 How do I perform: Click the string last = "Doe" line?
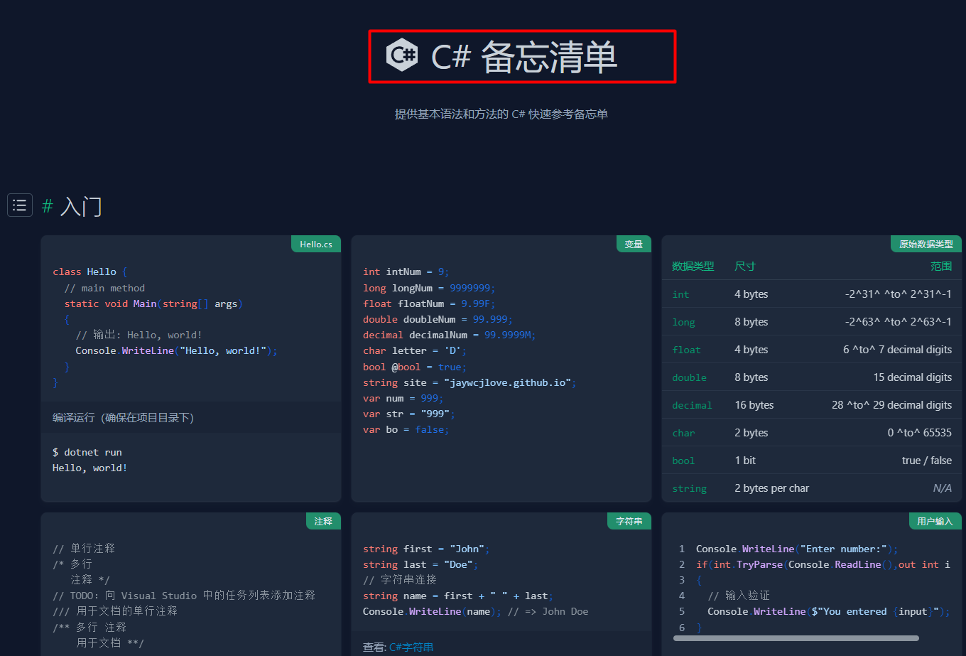click(420, 564)
